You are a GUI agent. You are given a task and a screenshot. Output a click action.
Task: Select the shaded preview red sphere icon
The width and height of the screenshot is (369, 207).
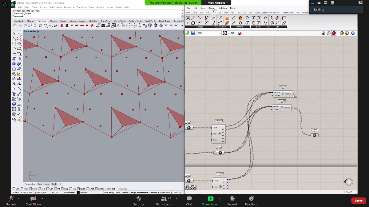click(334, 33)
